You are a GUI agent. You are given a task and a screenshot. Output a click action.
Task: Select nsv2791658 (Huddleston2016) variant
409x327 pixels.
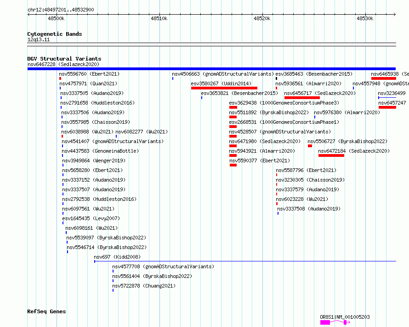pos(97,103)
